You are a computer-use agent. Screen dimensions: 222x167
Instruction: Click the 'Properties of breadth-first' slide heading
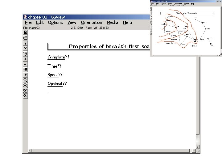(x=109, y=46)
